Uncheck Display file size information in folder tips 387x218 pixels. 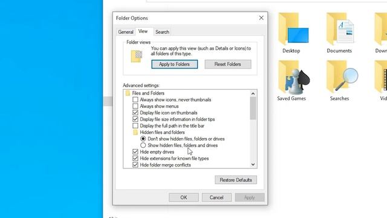135,119
